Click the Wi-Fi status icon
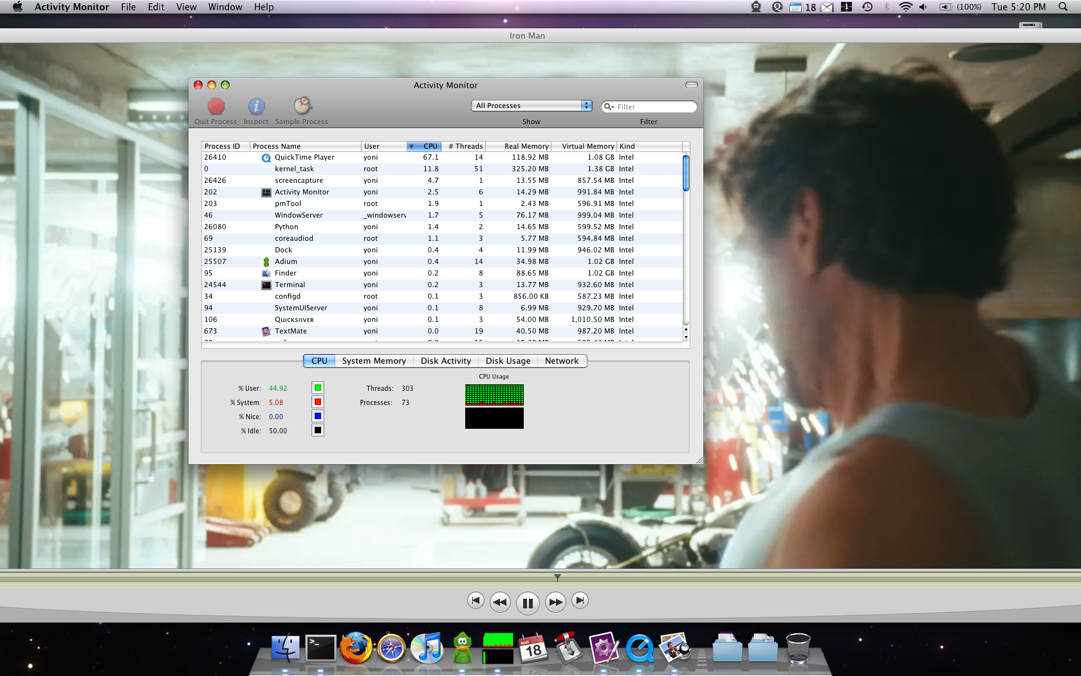This screenshot has width=1081, height=676. pyautogui.click(x=905, y=7)
